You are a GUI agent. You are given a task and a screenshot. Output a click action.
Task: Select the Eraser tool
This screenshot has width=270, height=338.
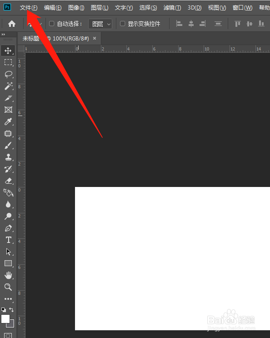[8, 181]
